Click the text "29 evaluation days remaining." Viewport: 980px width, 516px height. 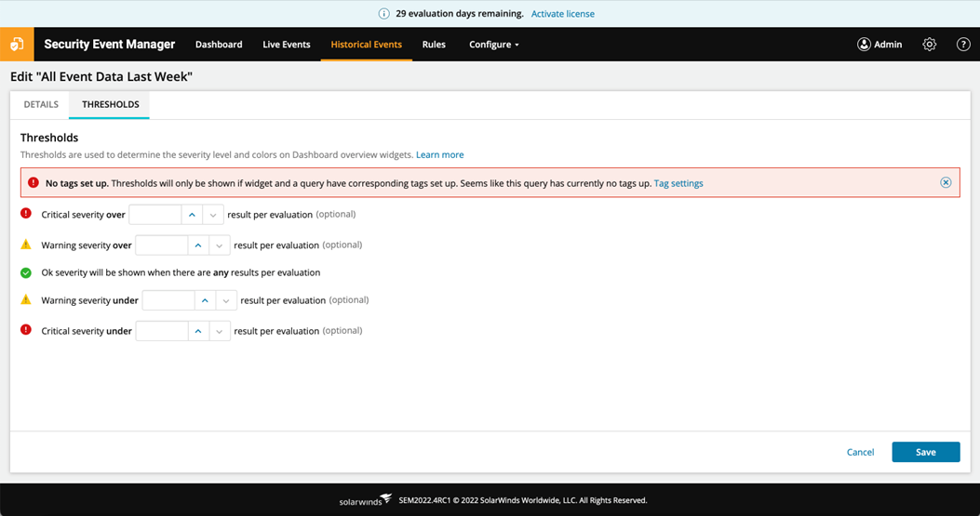460,14
